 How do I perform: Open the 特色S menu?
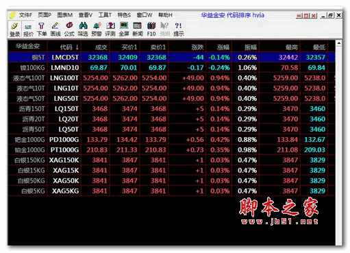[x=124, y=15]
